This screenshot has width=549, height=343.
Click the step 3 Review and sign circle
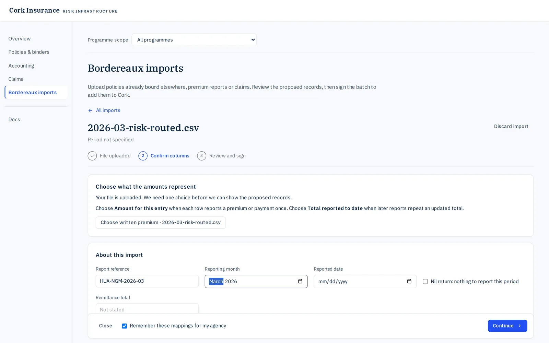[201, 156]
